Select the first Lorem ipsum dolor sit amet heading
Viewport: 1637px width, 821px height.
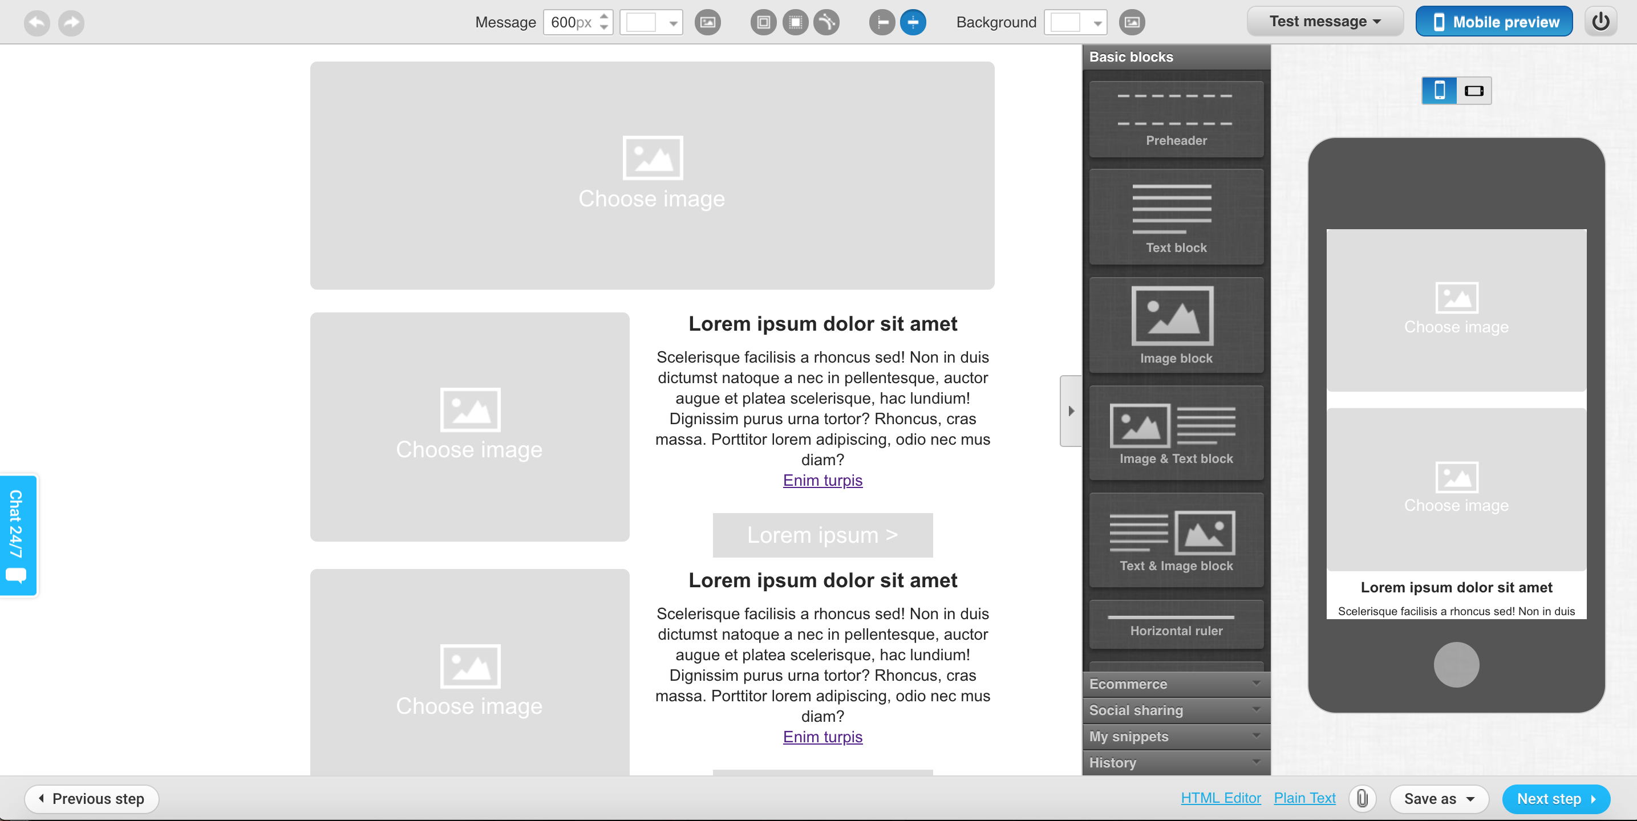tap(822, 324)
